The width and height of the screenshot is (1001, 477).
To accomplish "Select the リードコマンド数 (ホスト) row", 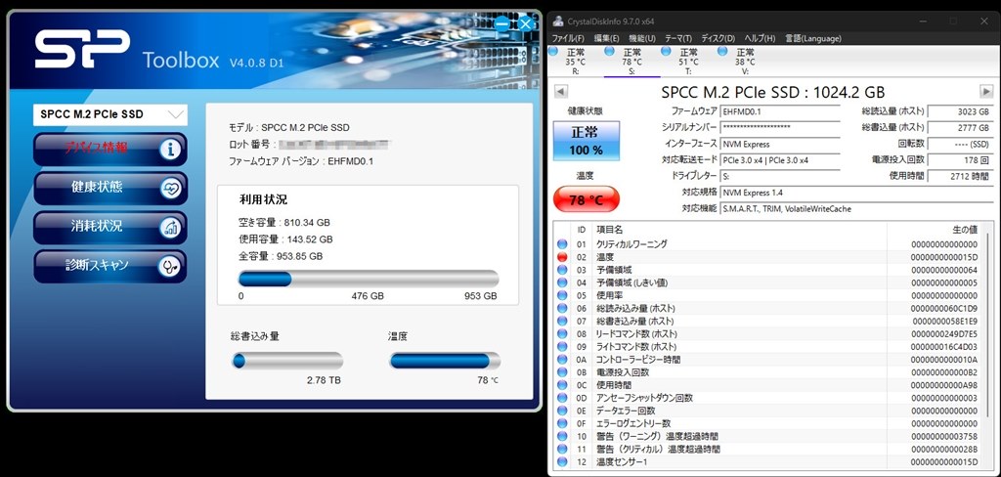I will coord(768,333).
